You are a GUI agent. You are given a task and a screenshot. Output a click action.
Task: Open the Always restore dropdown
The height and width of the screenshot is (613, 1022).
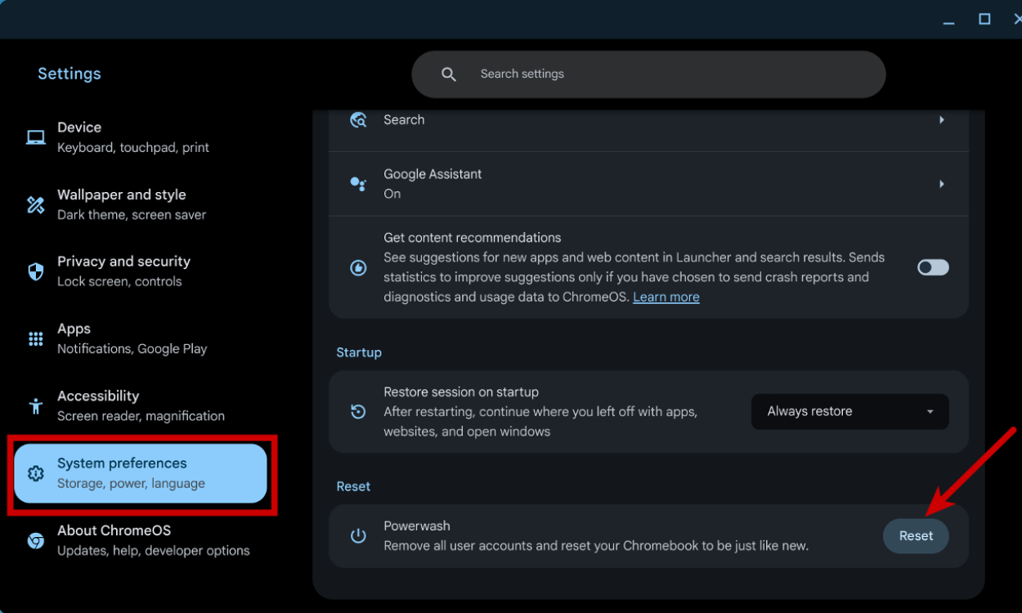click(x=849, y=411)
